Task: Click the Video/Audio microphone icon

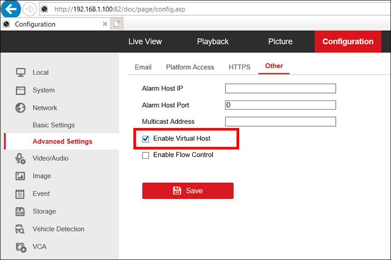Action: click(x=20, y=158)
